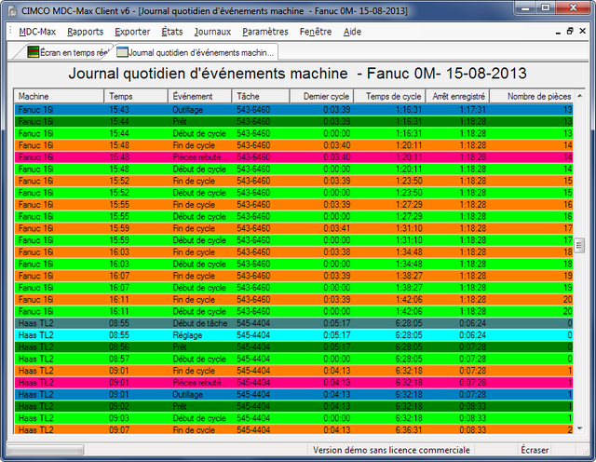Select the Haas TL2 Pièces rebutées row at 09:01
Viewport: 596px width, 462px height.
[x=294, y=383]
